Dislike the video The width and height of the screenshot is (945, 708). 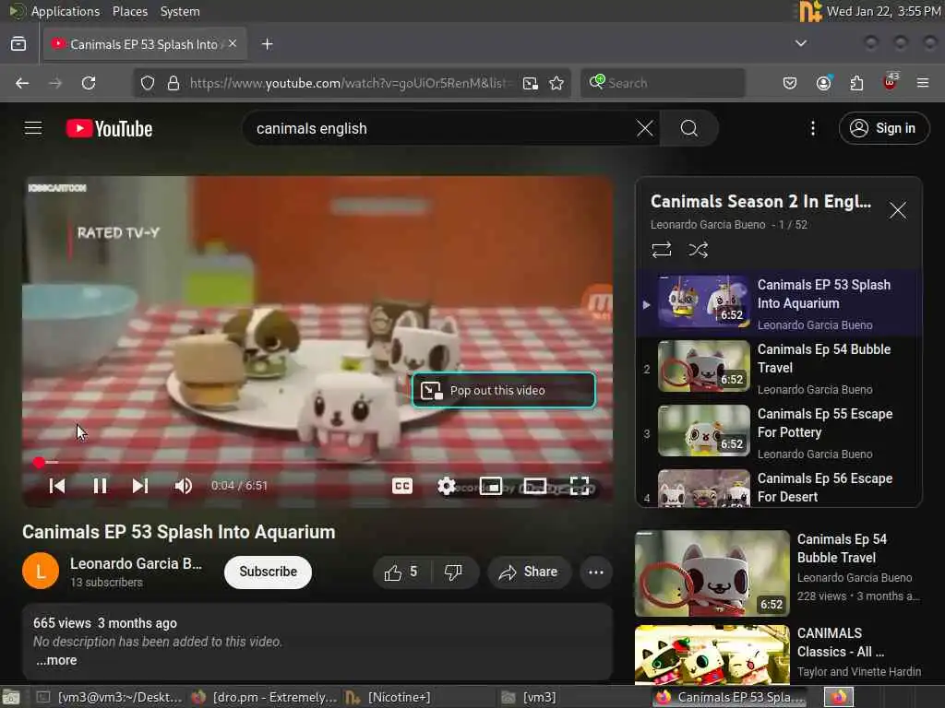coord(453,572)
